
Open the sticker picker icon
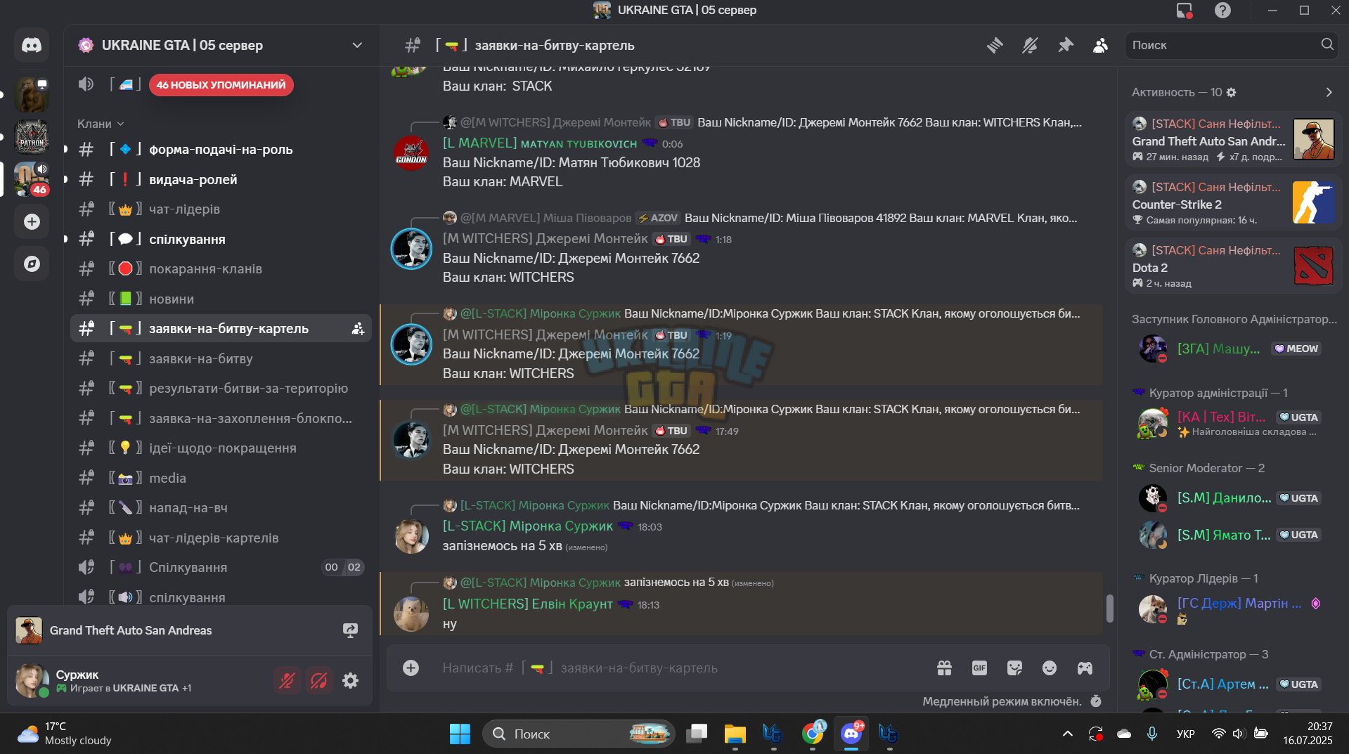point(1014,668)
